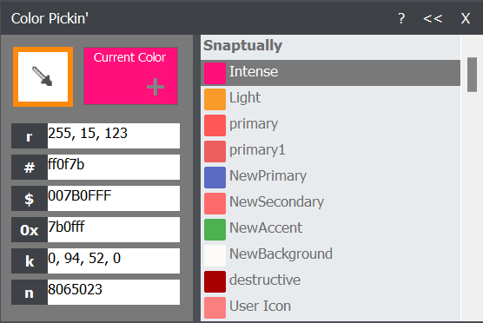
Task: Click the Current Color pink preview box
Action: tap(130, 76)
